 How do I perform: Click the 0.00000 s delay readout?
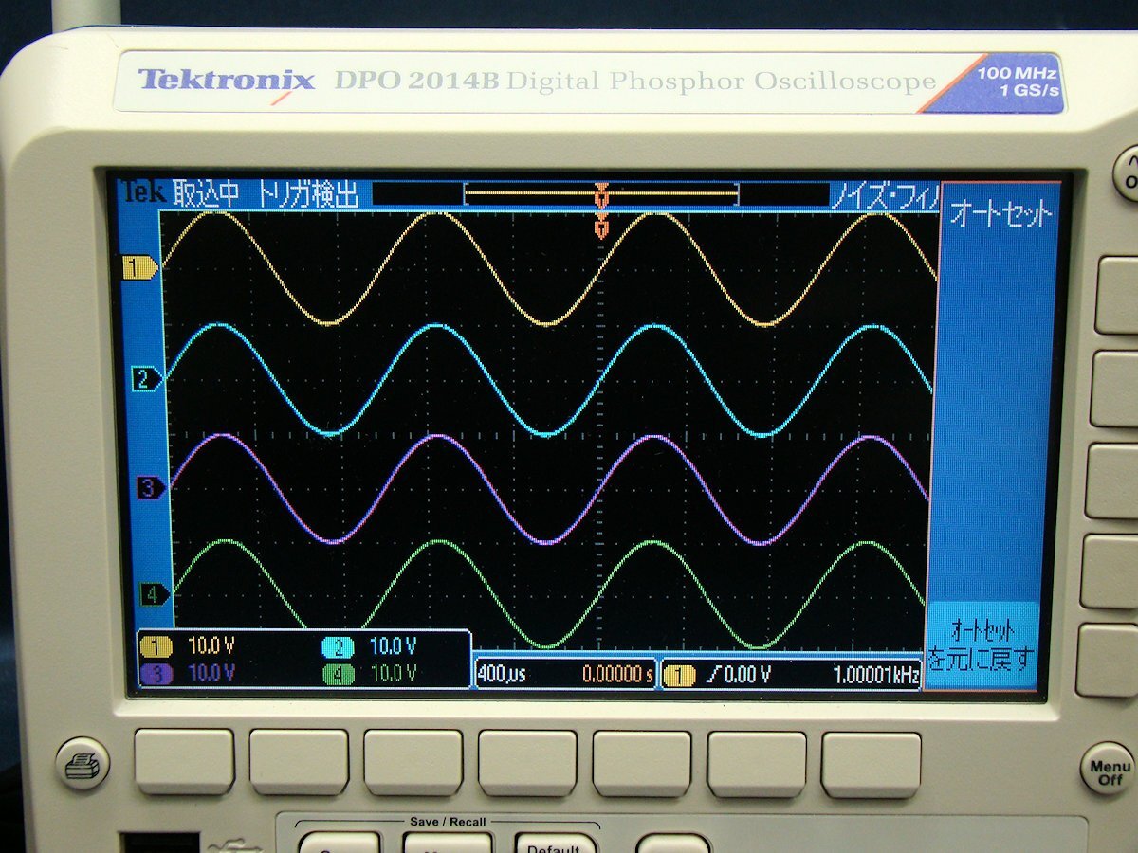pos(617,675)
